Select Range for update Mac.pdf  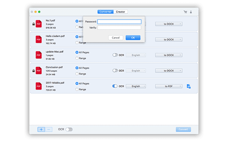click(77, 58)
